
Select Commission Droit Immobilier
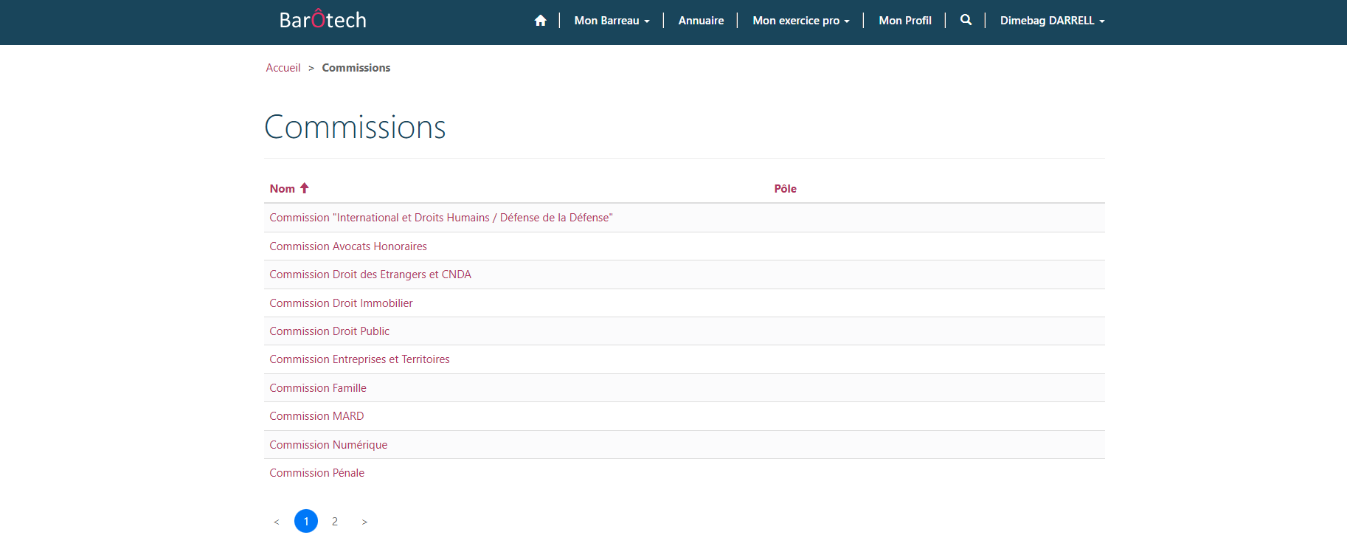click(341, 303)
